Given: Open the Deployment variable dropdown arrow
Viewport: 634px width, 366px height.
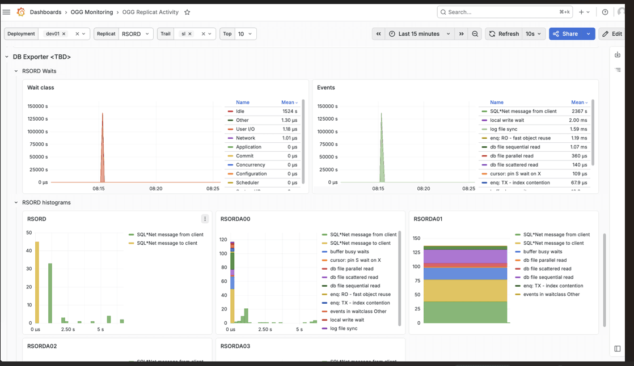Looking at the screenshot, I should click(84, 34).
